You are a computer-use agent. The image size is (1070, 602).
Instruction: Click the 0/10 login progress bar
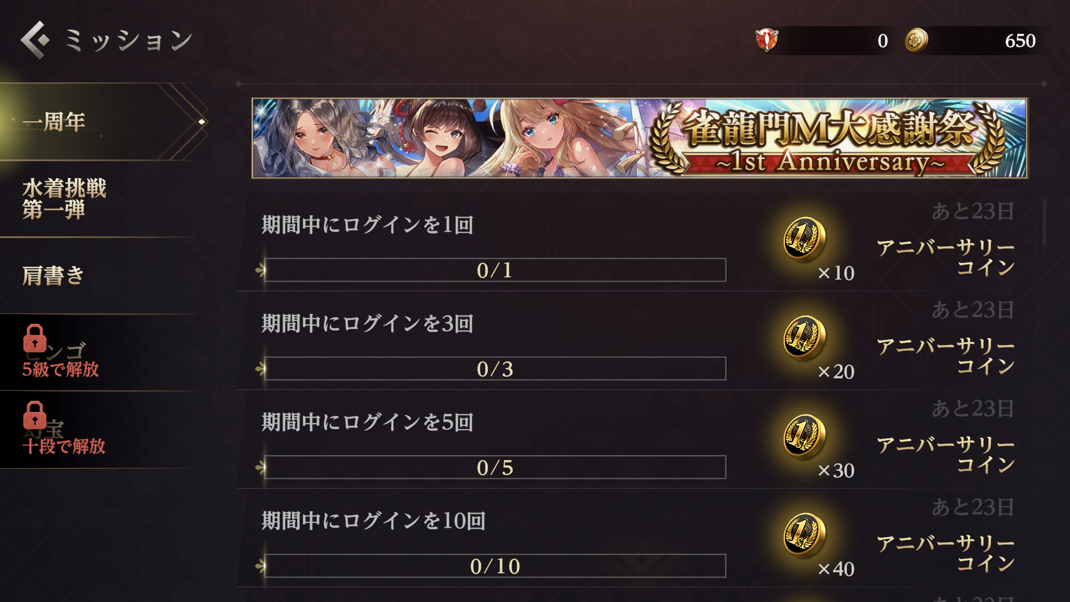(x=495, y=566)
